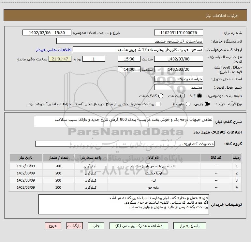
Task: Open مشاهده مدارک پیوستی (0) button
Action: (139, 225)
